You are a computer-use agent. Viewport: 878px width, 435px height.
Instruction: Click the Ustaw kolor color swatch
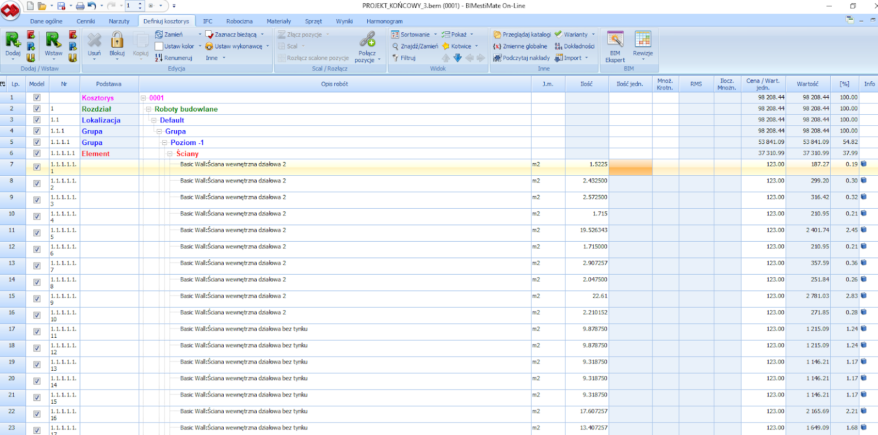click(x=159, y=46)
